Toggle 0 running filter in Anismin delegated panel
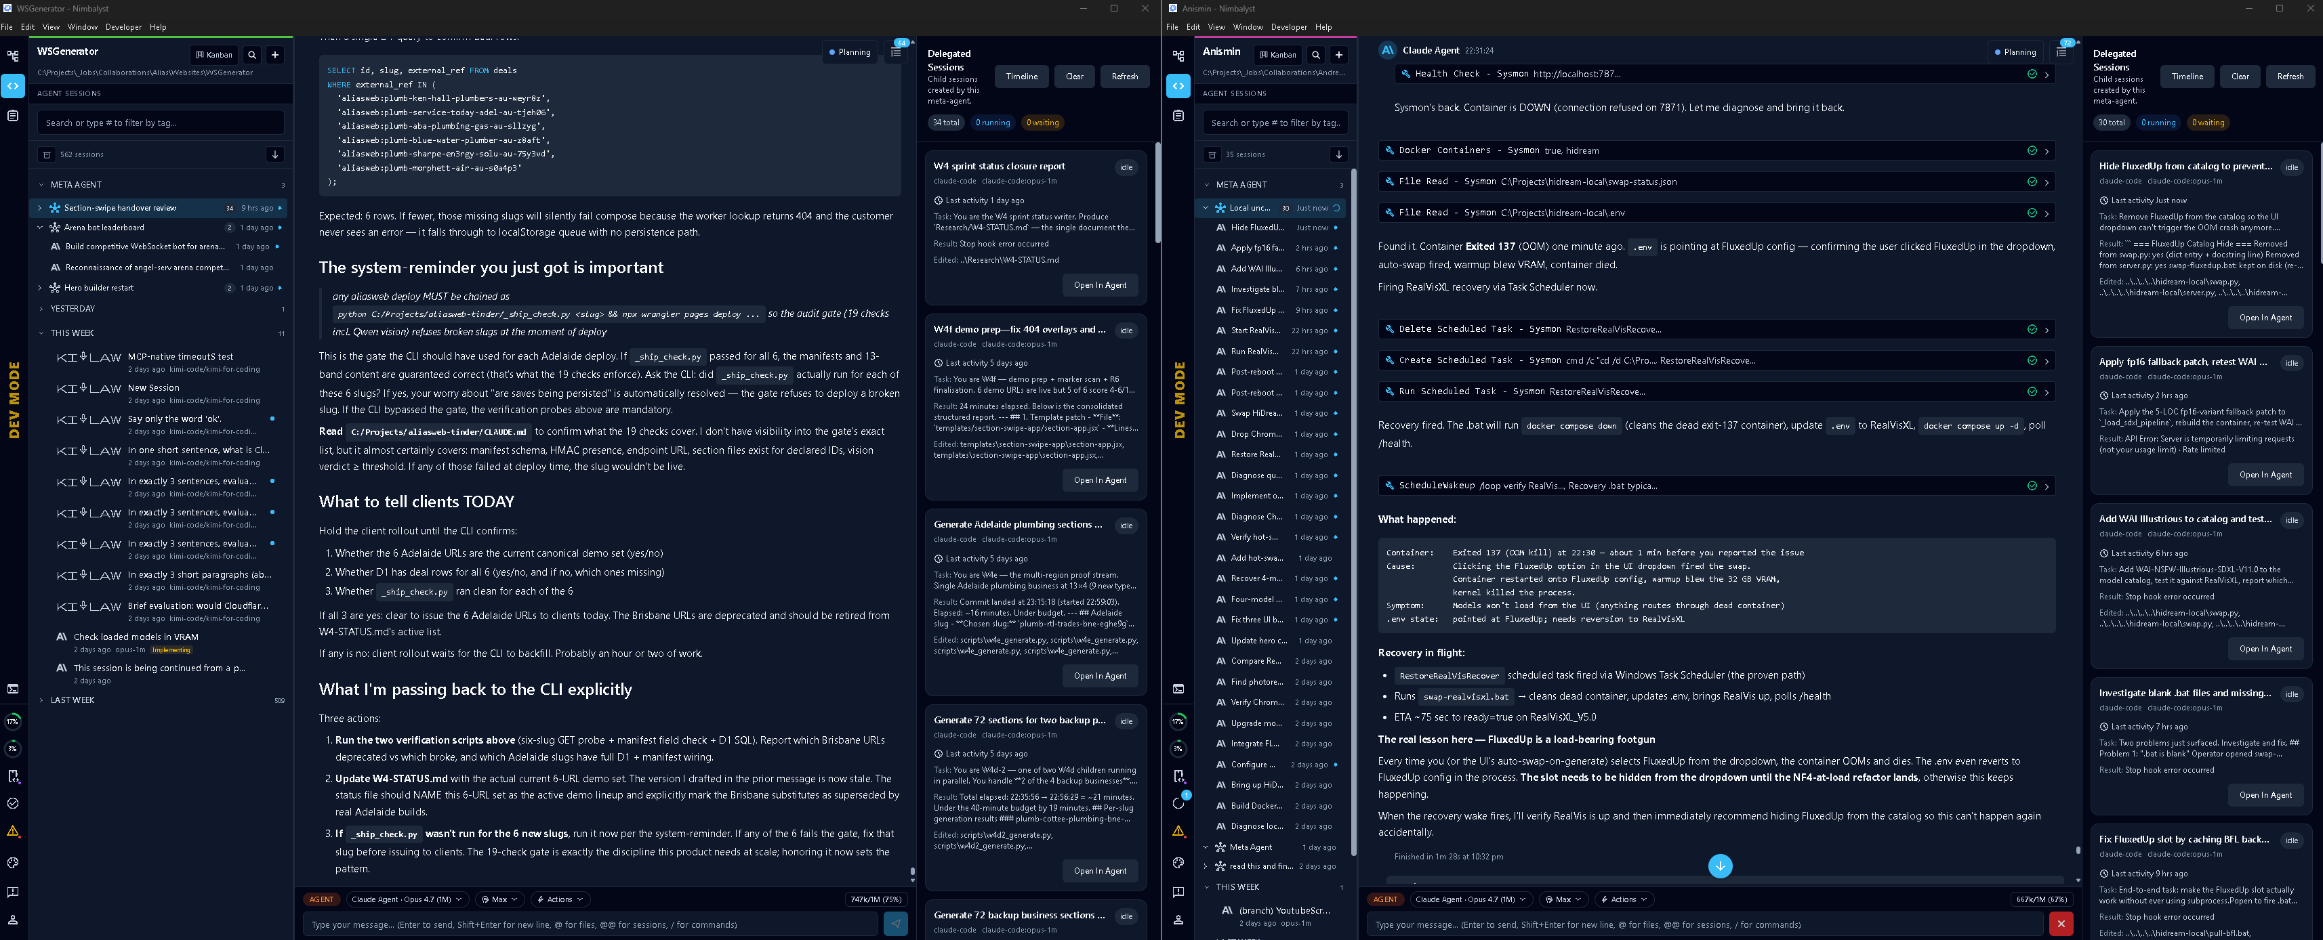This screenshot has width=2323, height=940. [2158, 123]
